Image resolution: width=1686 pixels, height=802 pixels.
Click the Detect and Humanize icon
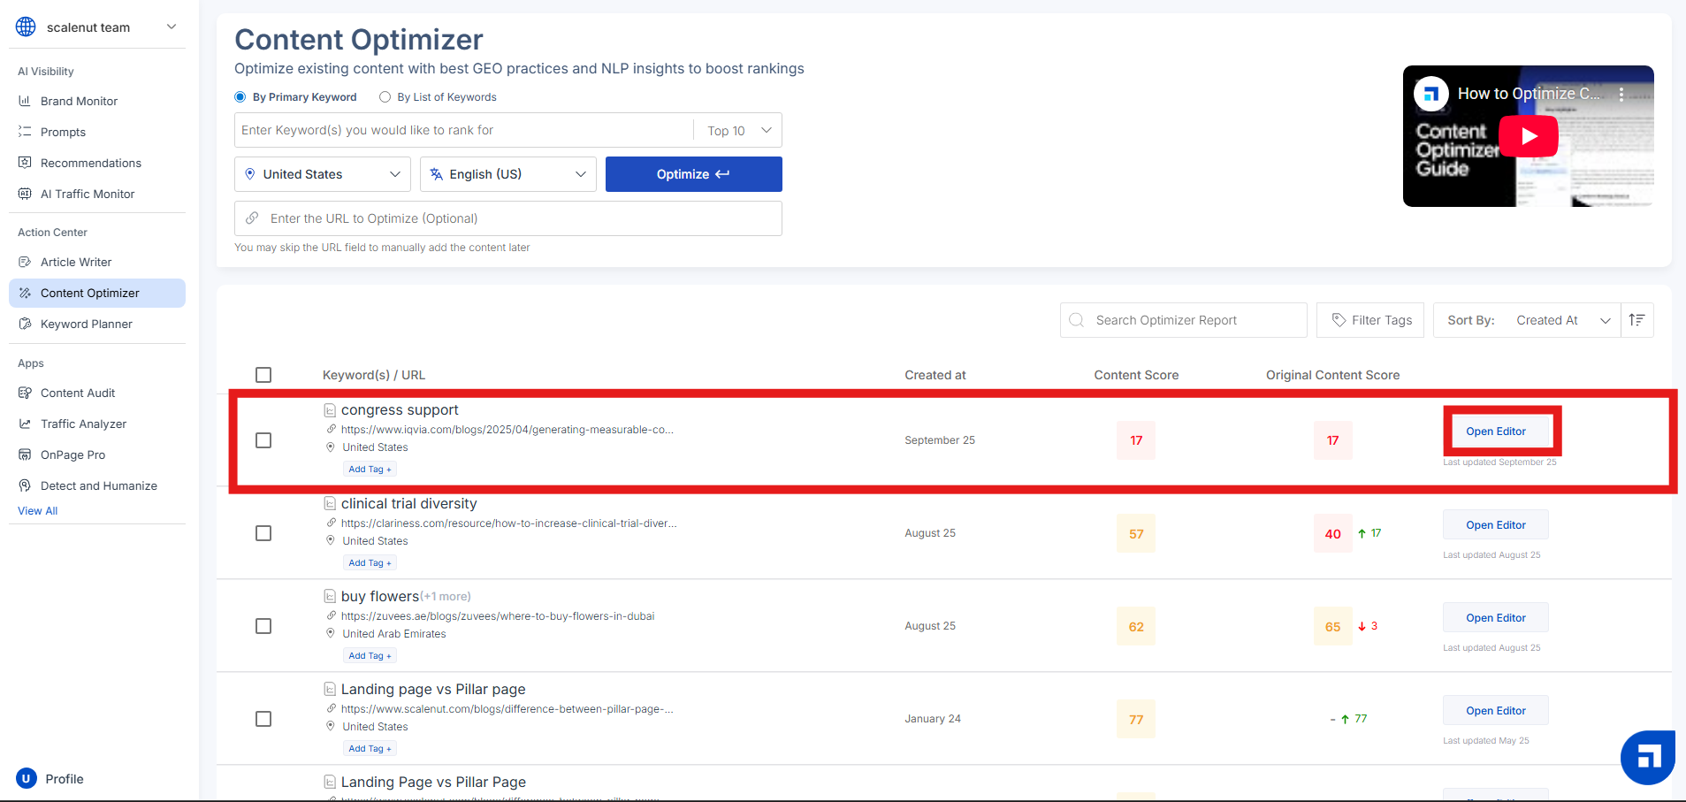(x=25, y=485)
